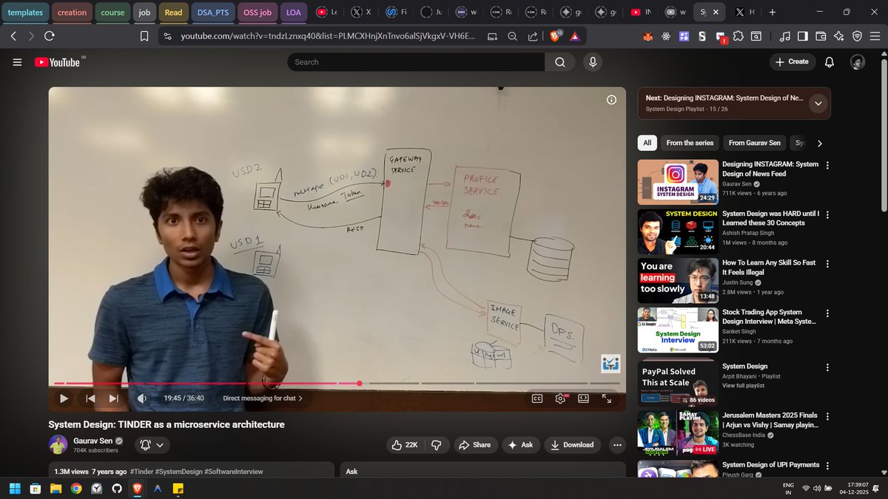Open the Ask AI button
Viewport: 888px width, 499px height.
(x=521, y=445)
